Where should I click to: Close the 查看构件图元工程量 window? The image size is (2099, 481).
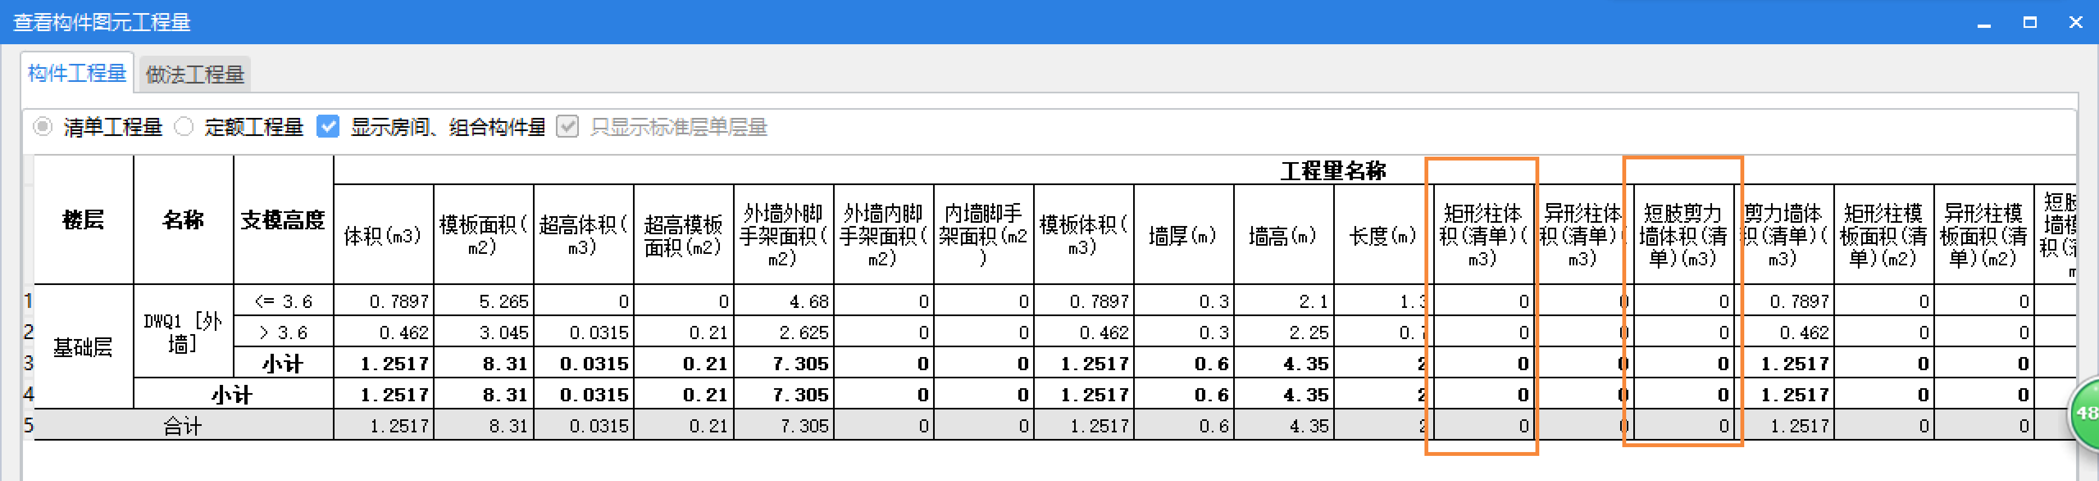pyautogui.click(x=2075, y=23)
